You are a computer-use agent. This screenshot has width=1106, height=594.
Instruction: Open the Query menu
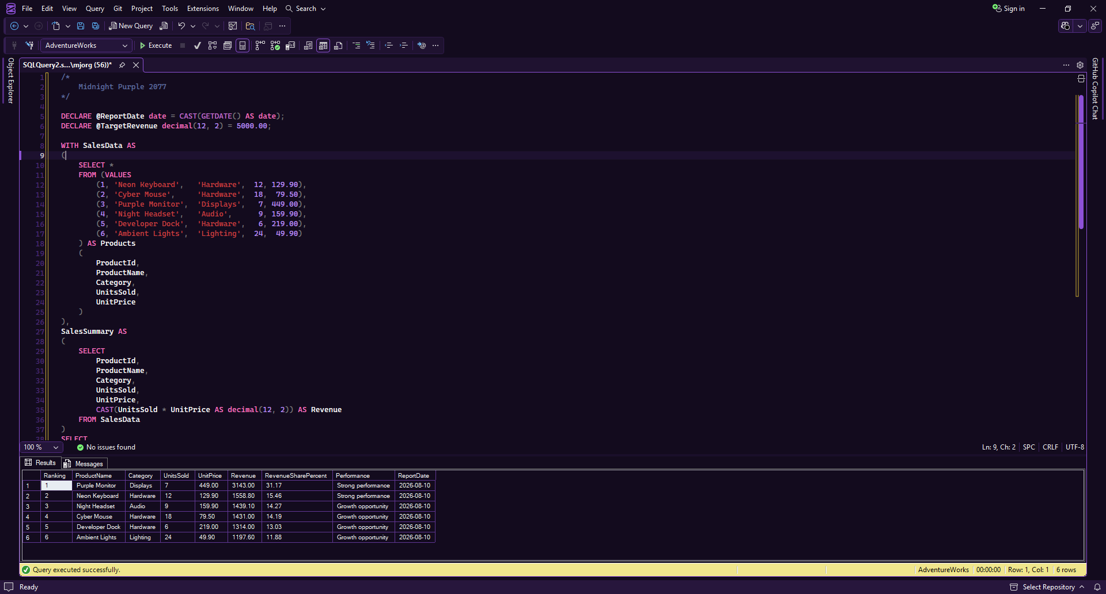tap(95, 9)
